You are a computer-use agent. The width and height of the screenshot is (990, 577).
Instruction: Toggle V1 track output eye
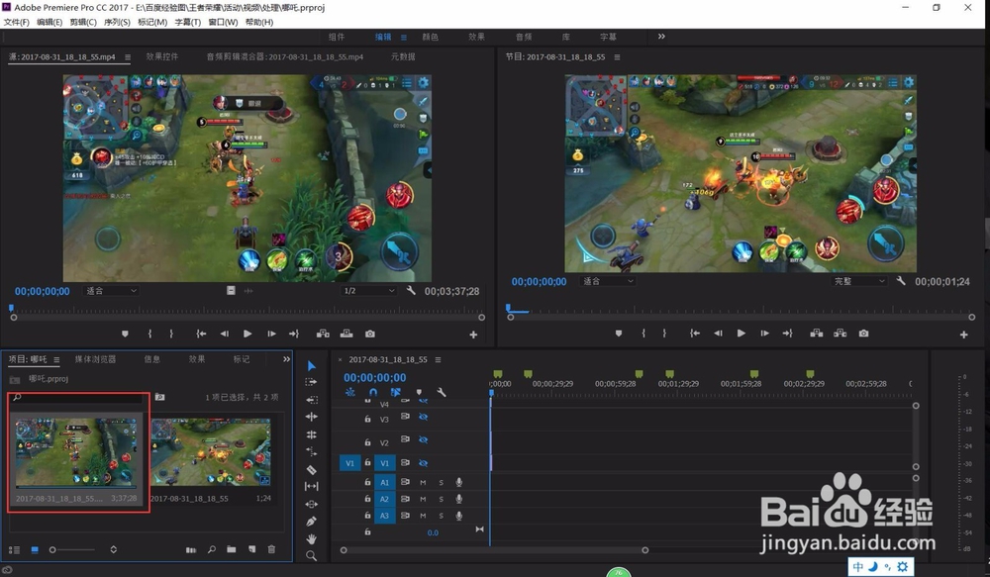[x=424, y=463]
